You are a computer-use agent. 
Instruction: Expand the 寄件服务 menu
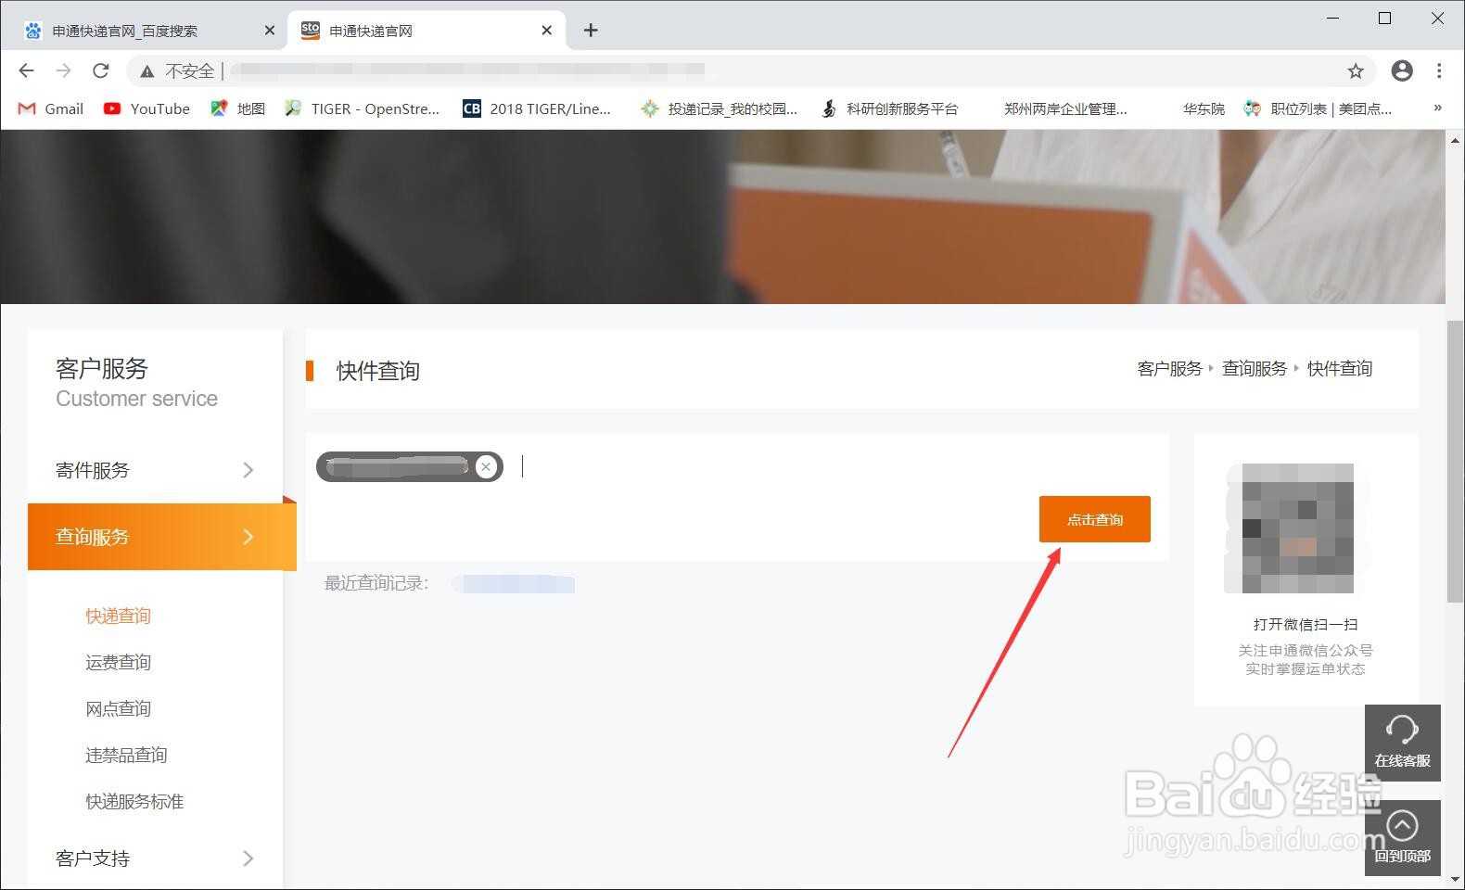point(155,470)
